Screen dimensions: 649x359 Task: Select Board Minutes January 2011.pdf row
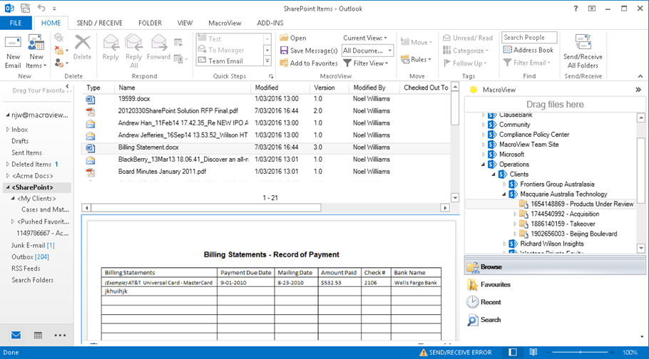266,171
